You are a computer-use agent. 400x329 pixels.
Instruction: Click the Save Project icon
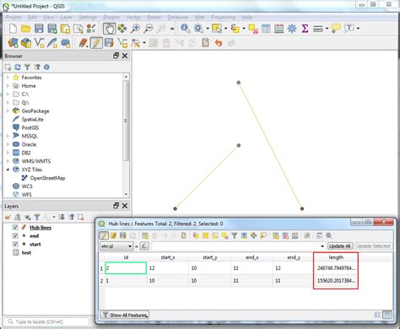click(x=39, y=29)
